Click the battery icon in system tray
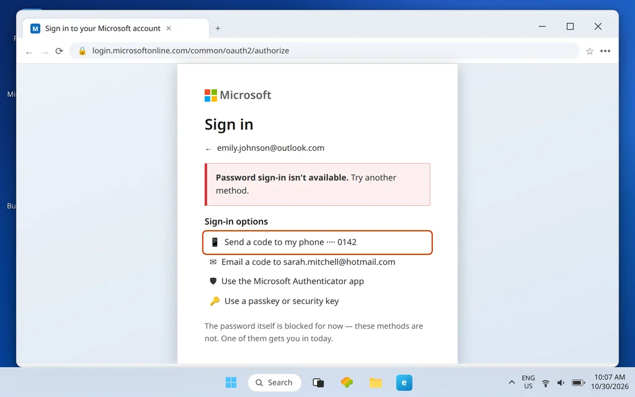This screenshot has height=397, width=635. [x=578, y=383]
